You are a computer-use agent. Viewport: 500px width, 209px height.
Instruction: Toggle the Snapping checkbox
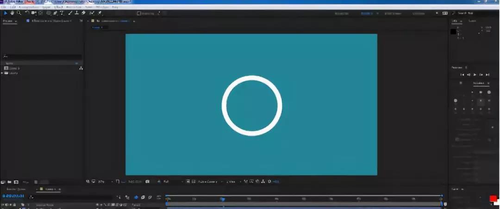tap(139, 13)
